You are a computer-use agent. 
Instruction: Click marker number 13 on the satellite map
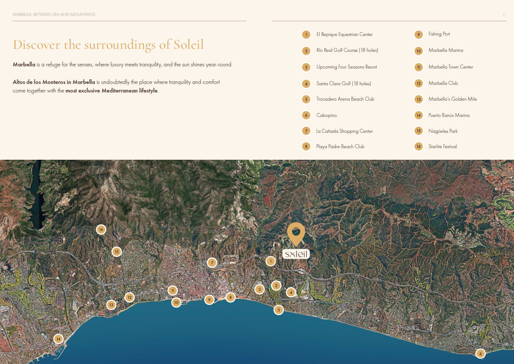tap(111, 305)
